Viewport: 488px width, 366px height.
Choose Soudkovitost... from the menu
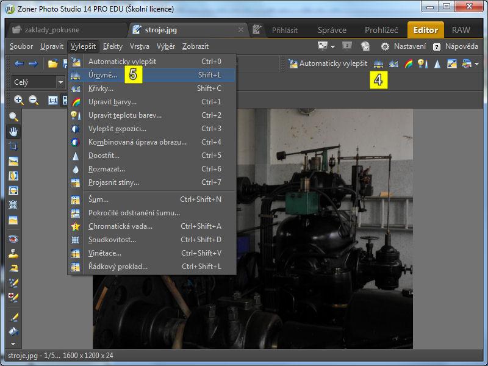151,240
